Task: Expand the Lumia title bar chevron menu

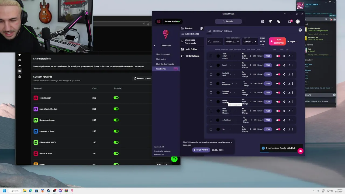Action: [285, 14]
